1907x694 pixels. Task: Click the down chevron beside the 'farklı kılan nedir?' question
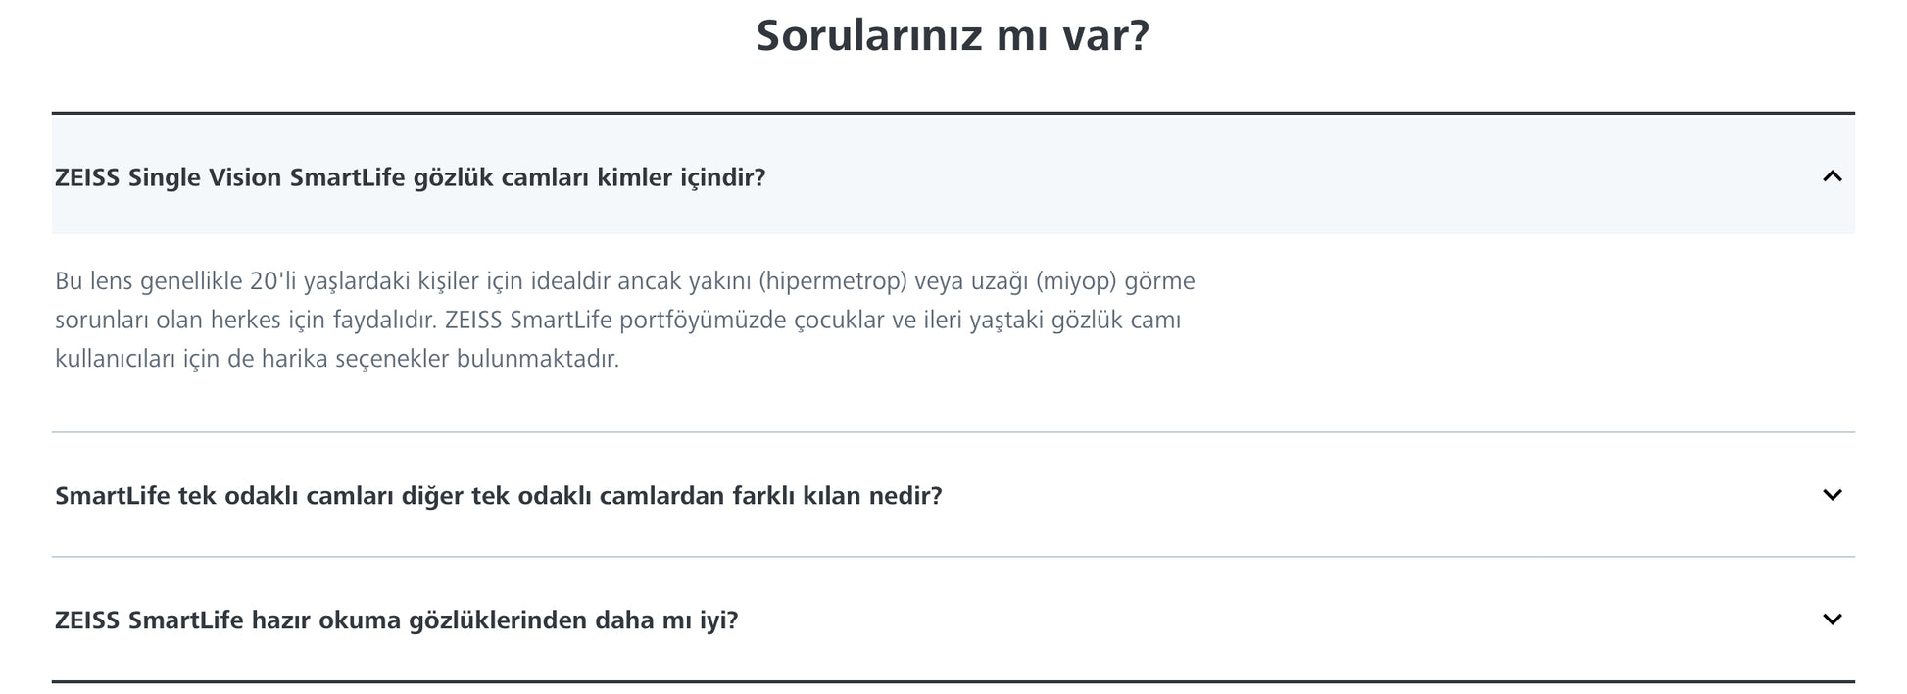(1831, 495)
